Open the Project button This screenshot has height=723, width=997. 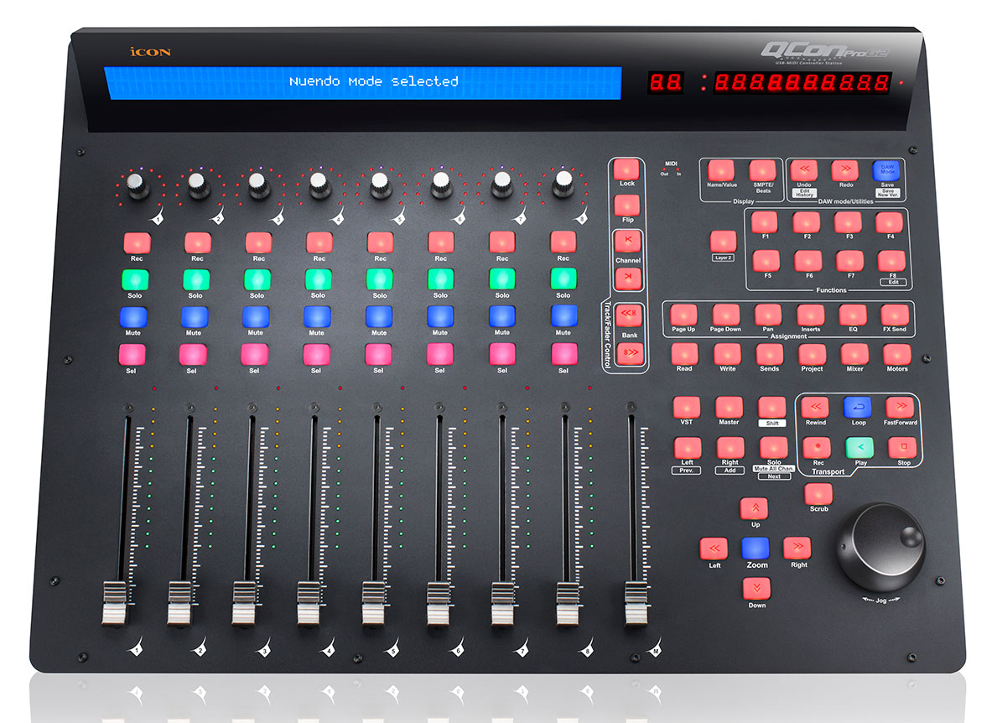point(812,354)
